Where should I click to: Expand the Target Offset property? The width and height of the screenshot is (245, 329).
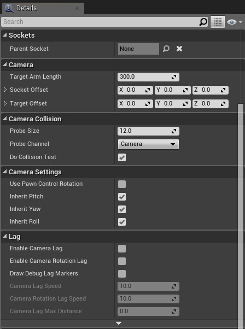coord(5,103)
